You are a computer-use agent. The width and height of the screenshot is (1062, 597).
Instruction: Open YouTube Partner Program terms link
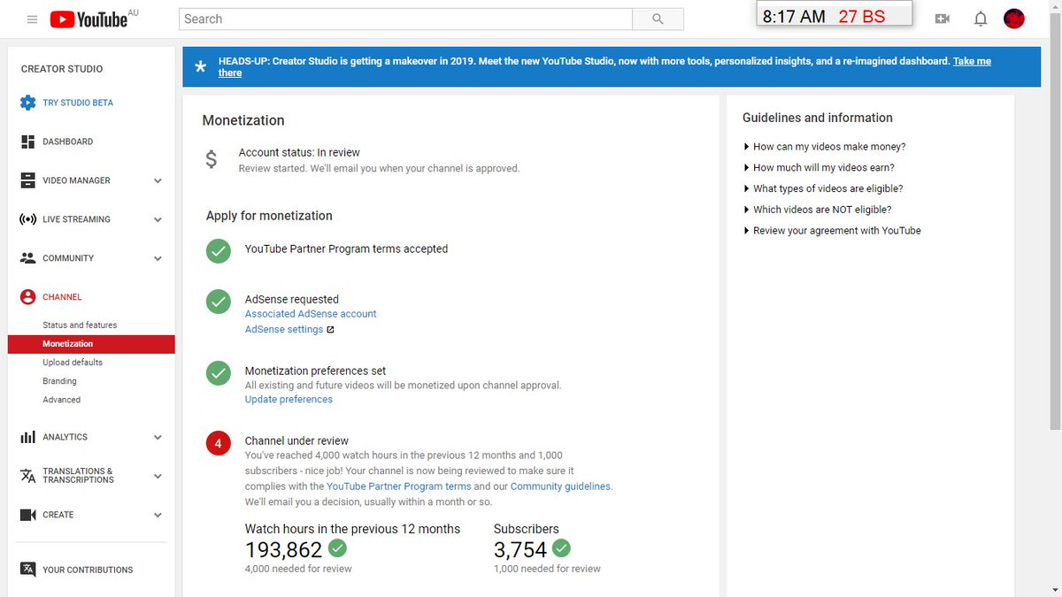click(399, 486)
